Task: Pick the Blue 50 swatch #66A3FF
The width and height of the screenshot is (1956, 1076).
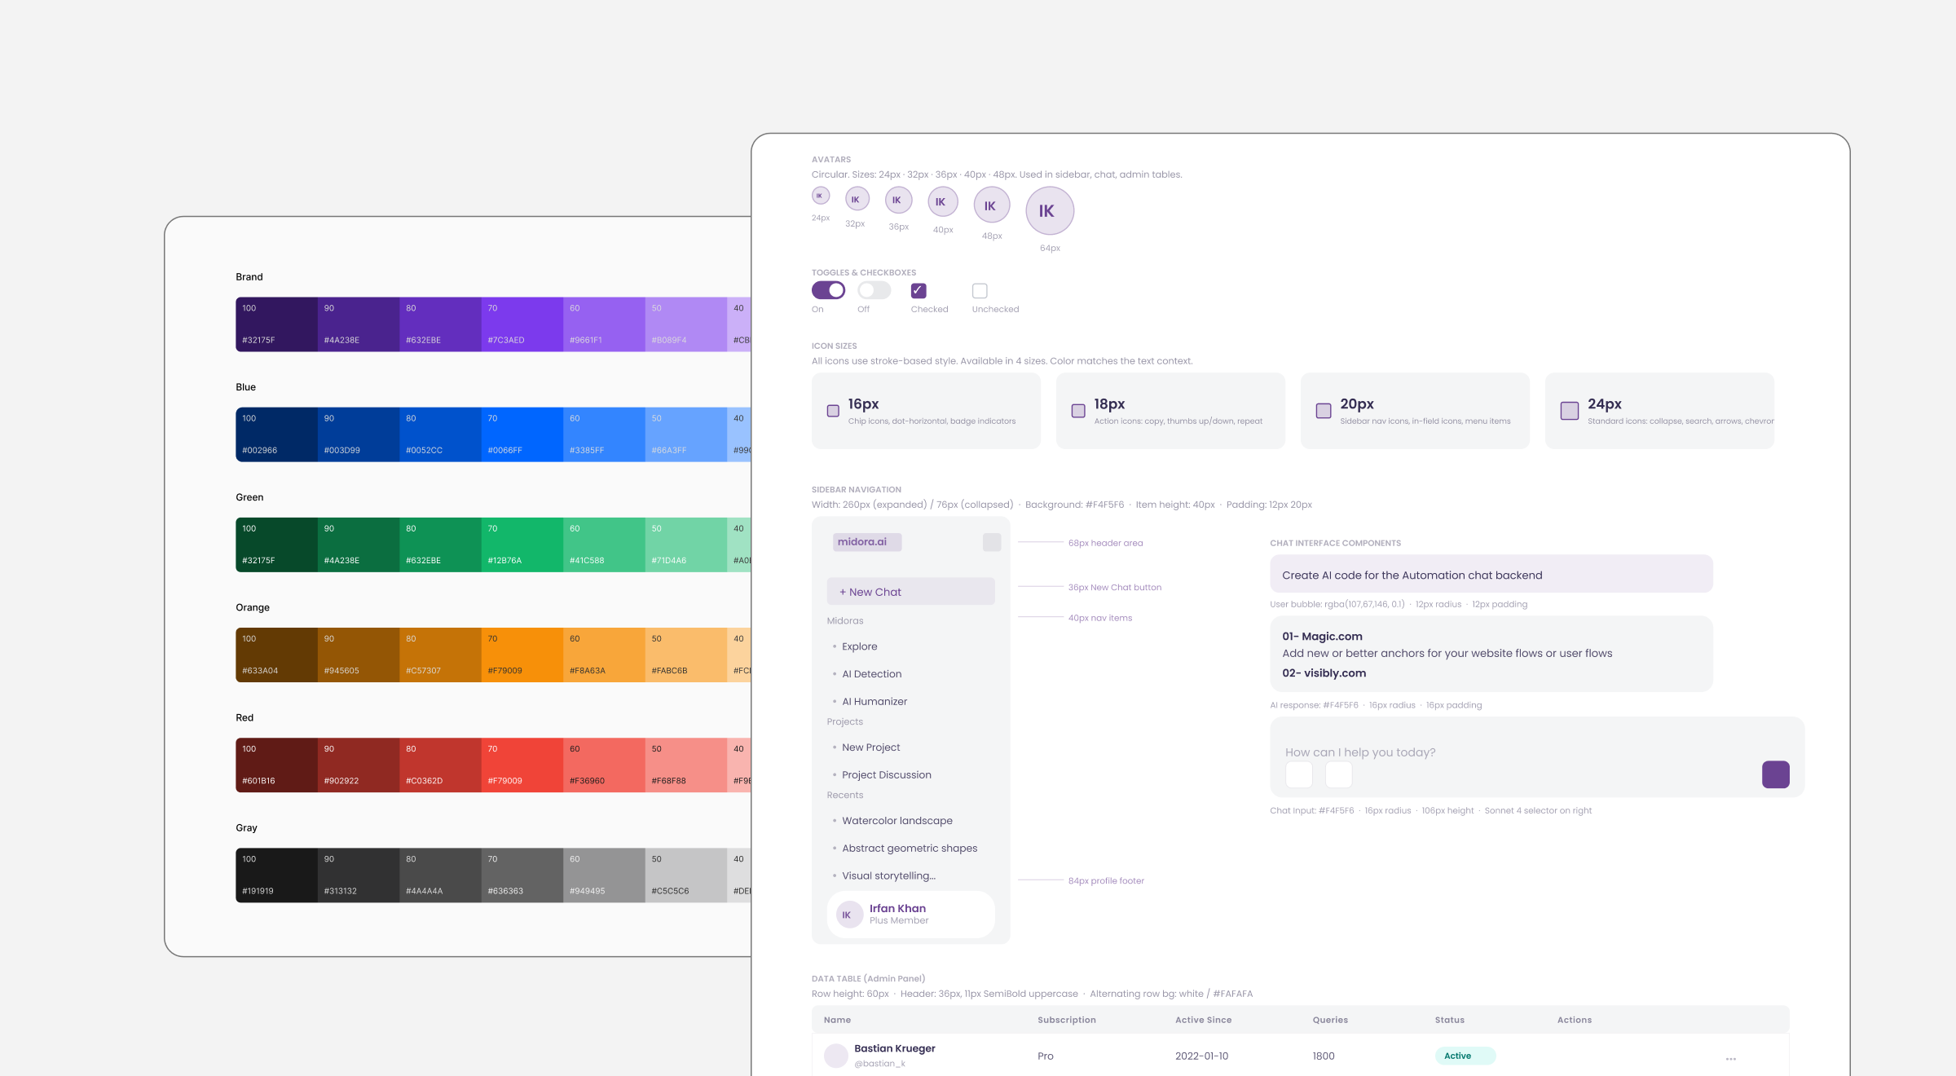Action: (686, 434)
